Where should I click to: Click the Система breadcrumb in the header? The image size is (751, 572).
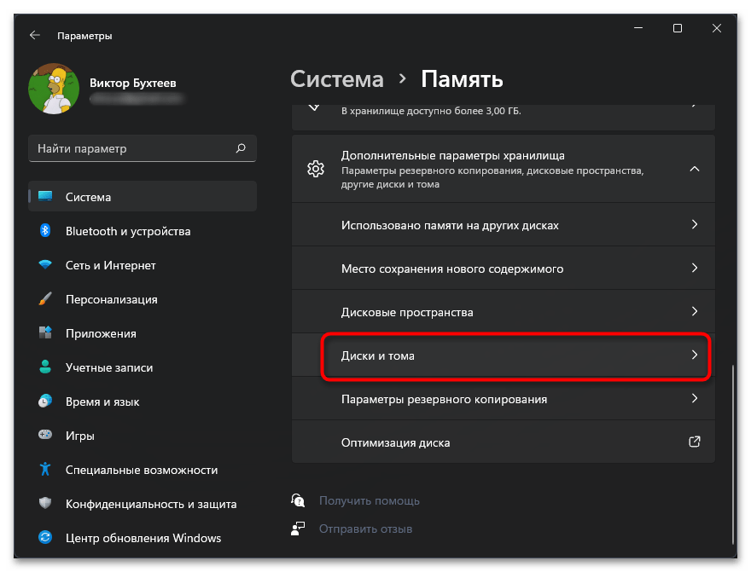[337, 80]
